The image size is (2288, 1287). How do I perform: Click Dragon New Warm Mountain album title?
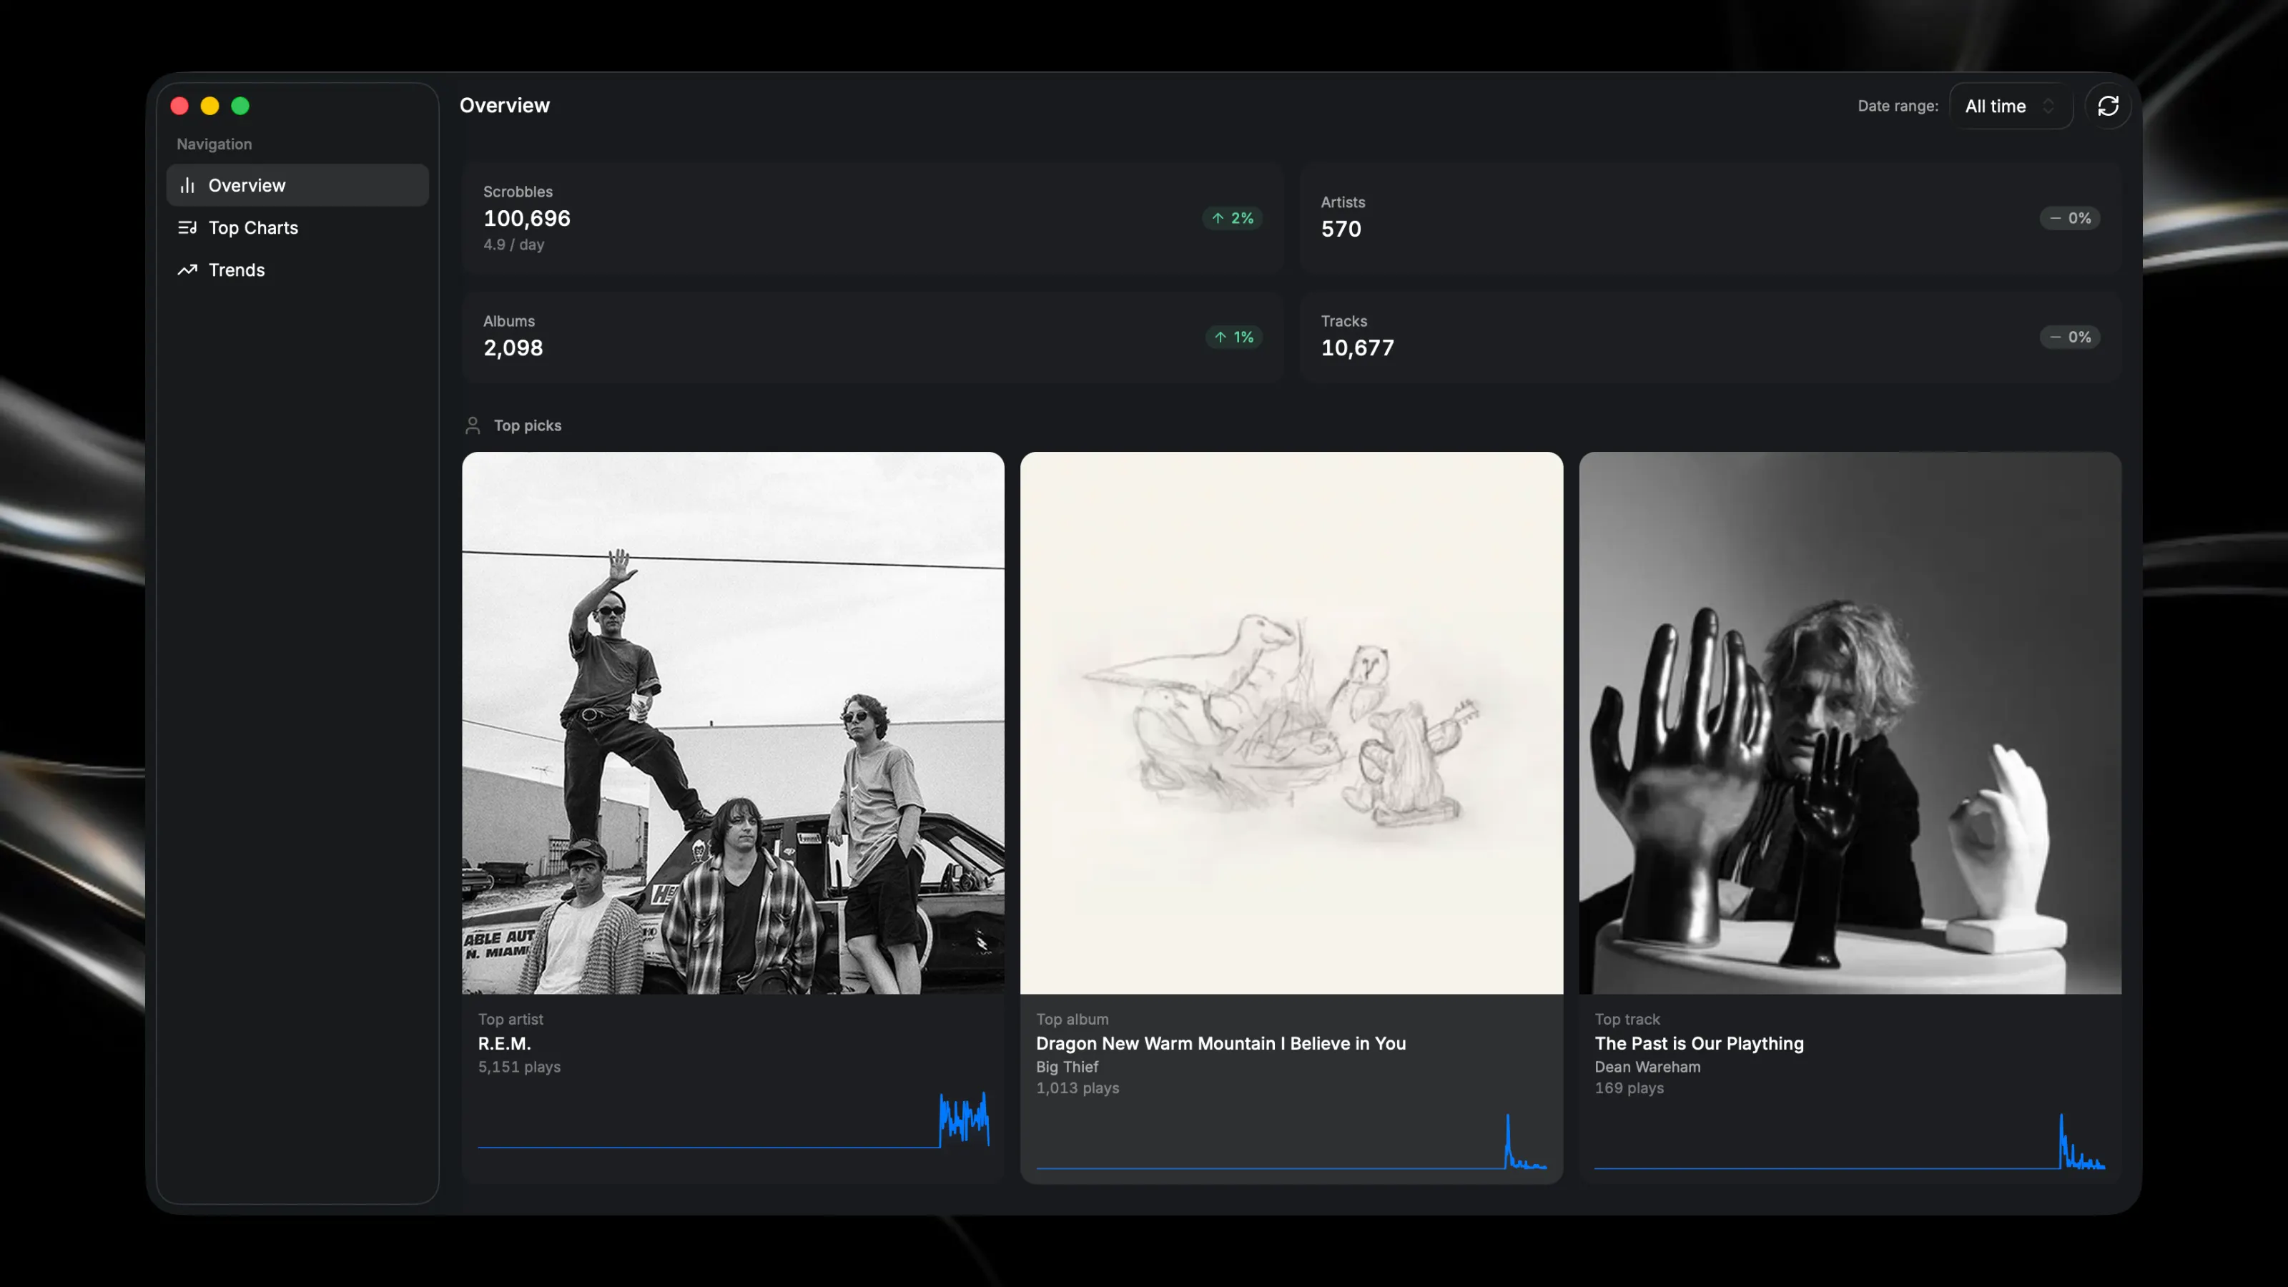click(x=1221, y=1042)
